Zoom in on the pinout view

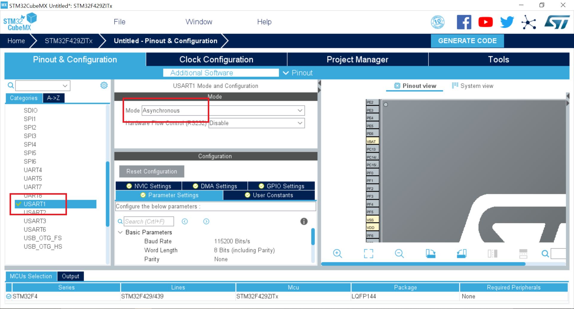(338, 253)
